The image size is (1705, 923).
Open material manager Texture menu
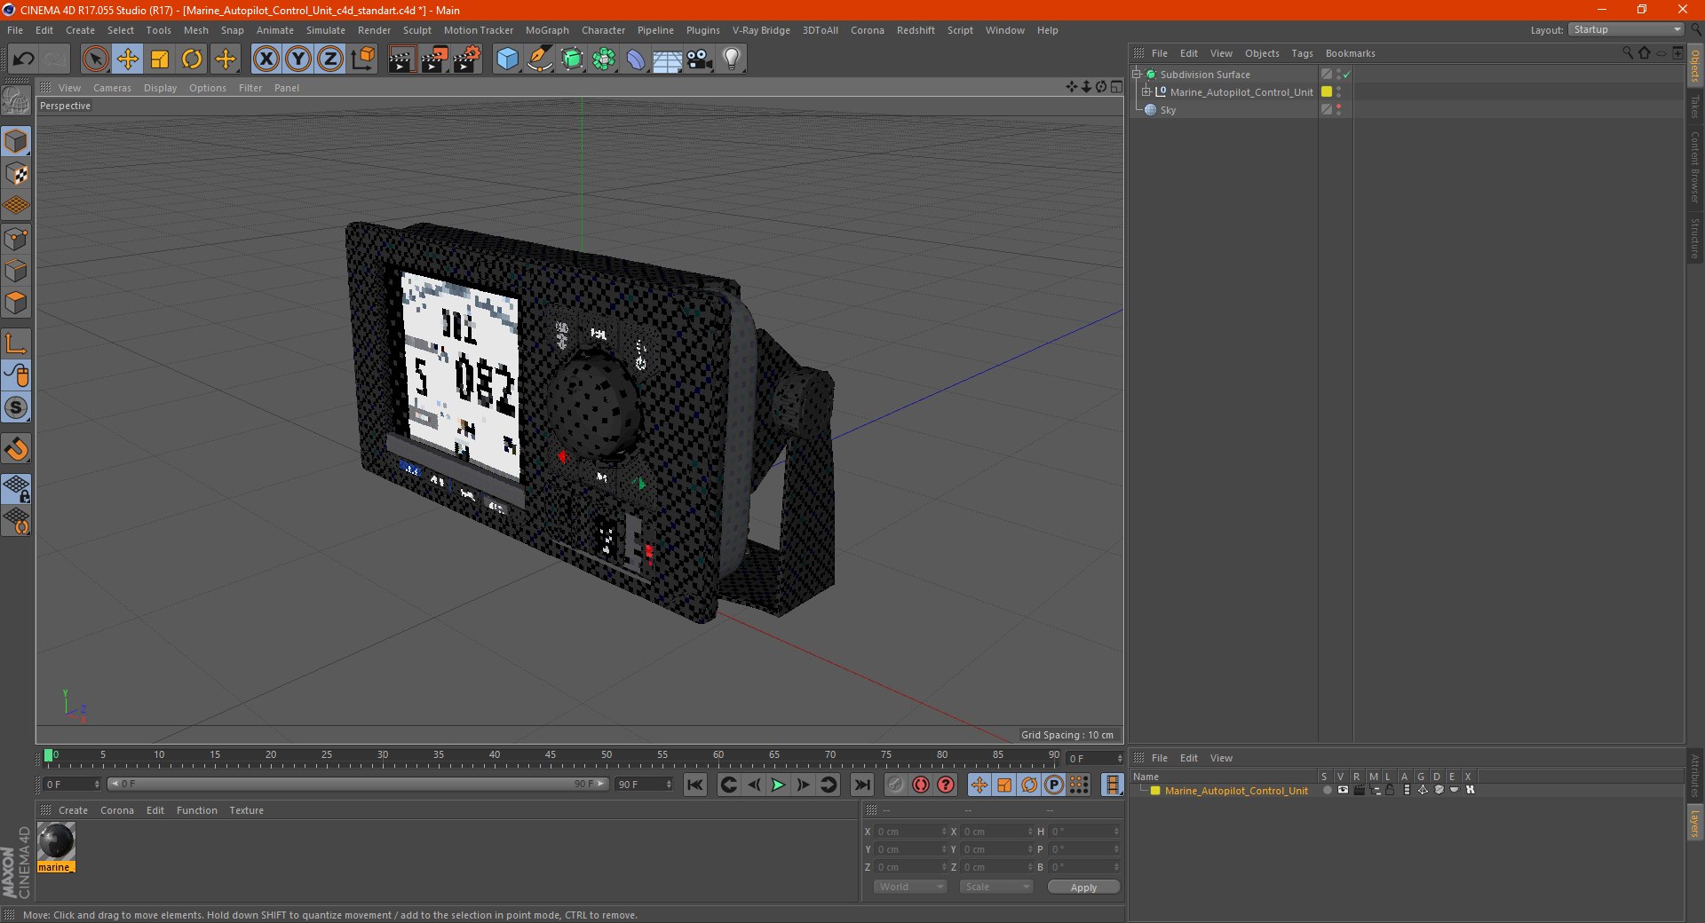(246, 810)
